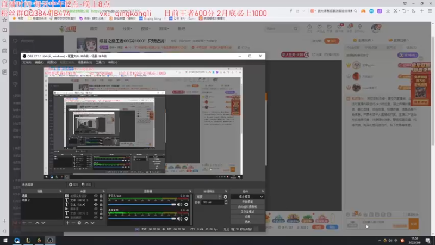Click the orange Follow button on stream header

[x=332, y=41]
